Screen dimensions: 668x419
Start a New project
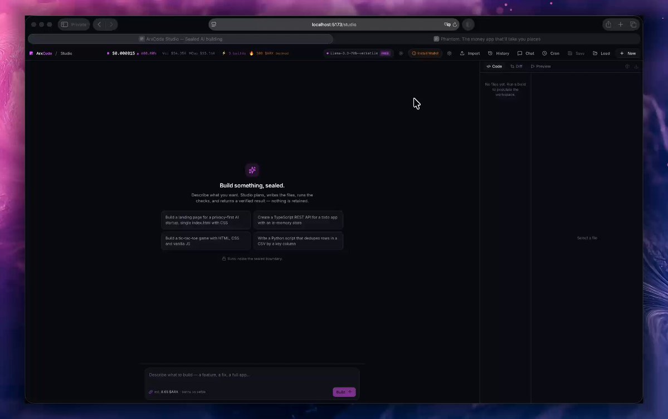click(628, 53)
